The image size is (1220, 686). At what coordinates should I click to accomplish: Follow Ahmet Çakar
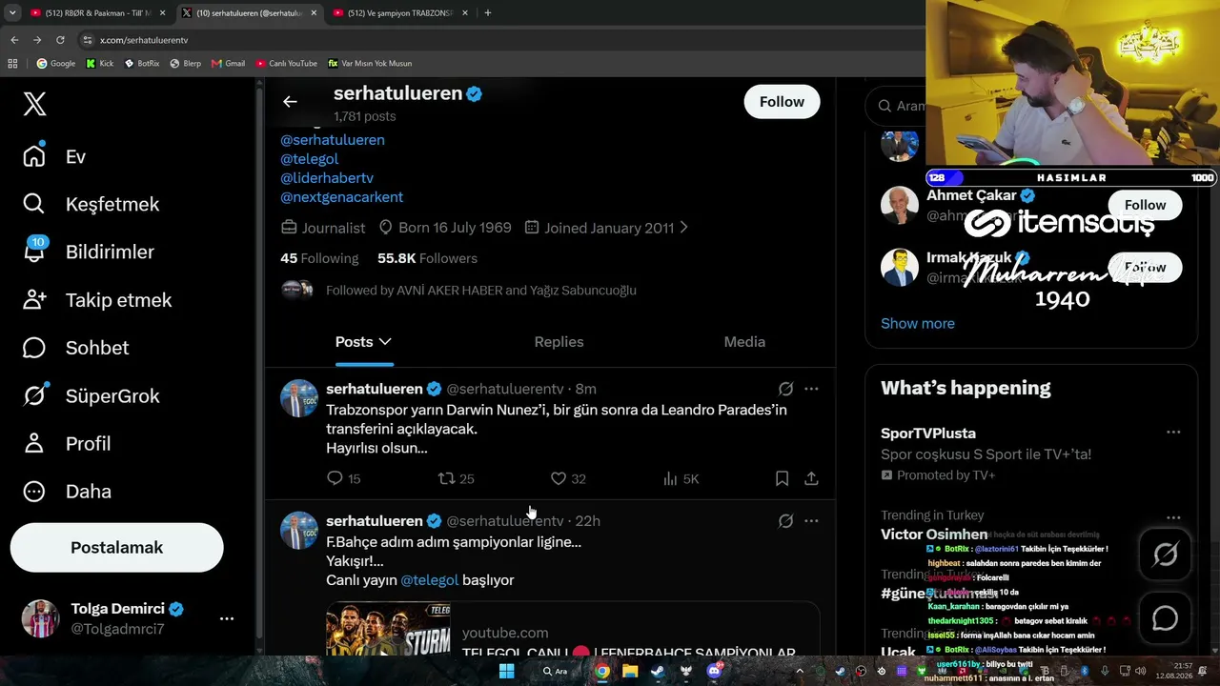click(x=1145, y=205)
